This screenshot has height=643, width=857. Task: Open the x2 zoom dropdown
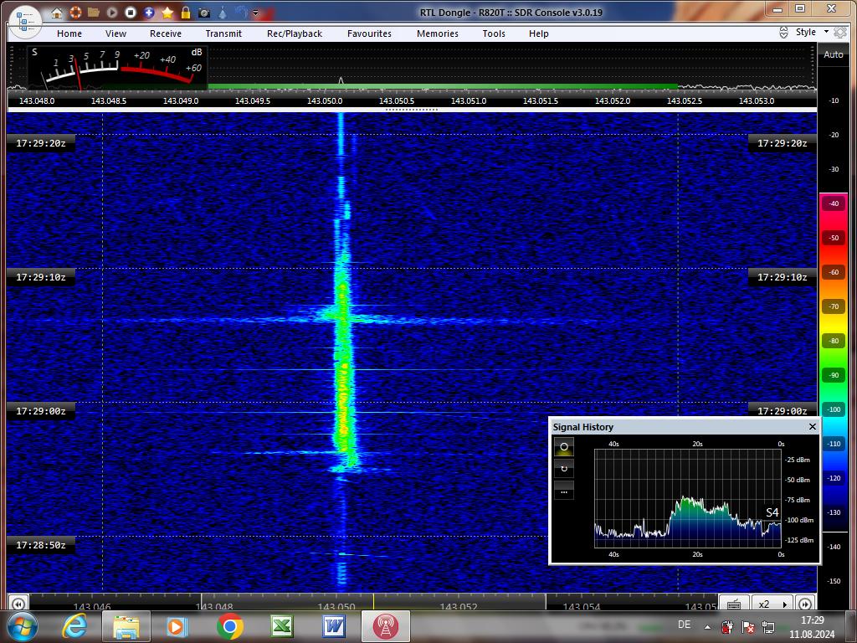[772, 604]
